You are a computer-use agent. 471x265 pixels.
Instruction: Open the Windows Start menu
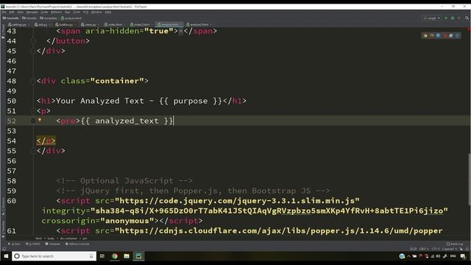6,256
